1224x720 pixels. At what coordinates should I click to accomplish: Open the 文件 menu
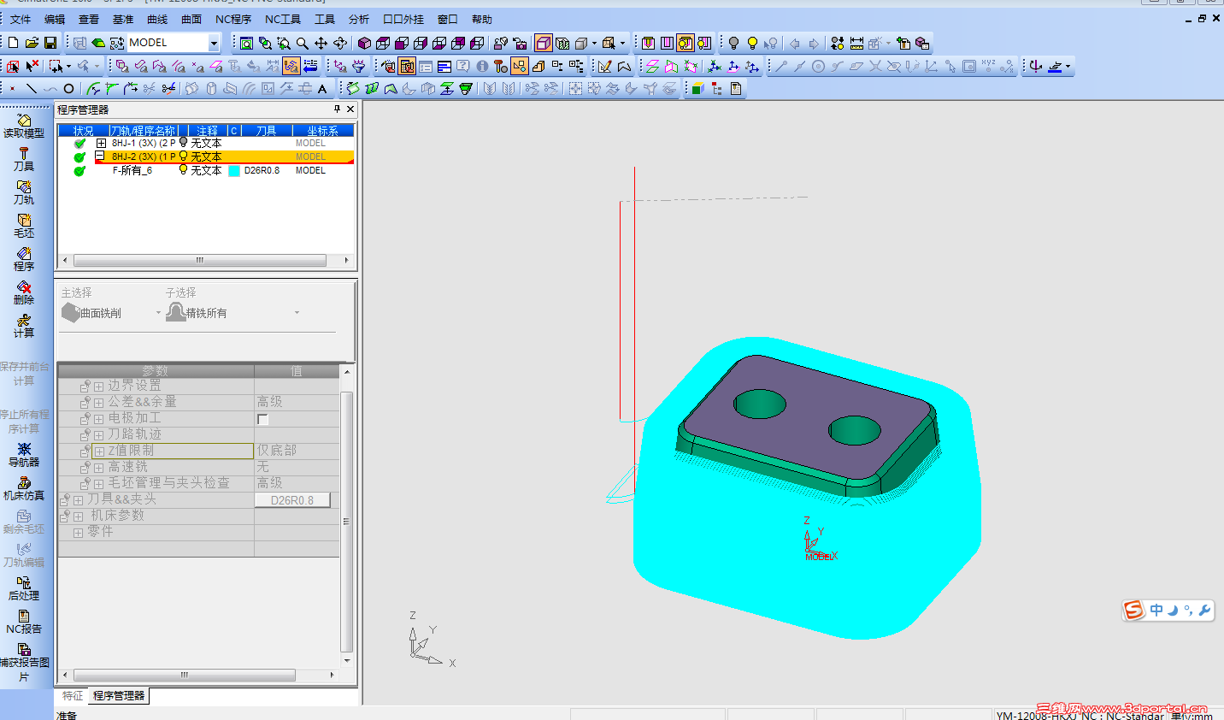21,19
